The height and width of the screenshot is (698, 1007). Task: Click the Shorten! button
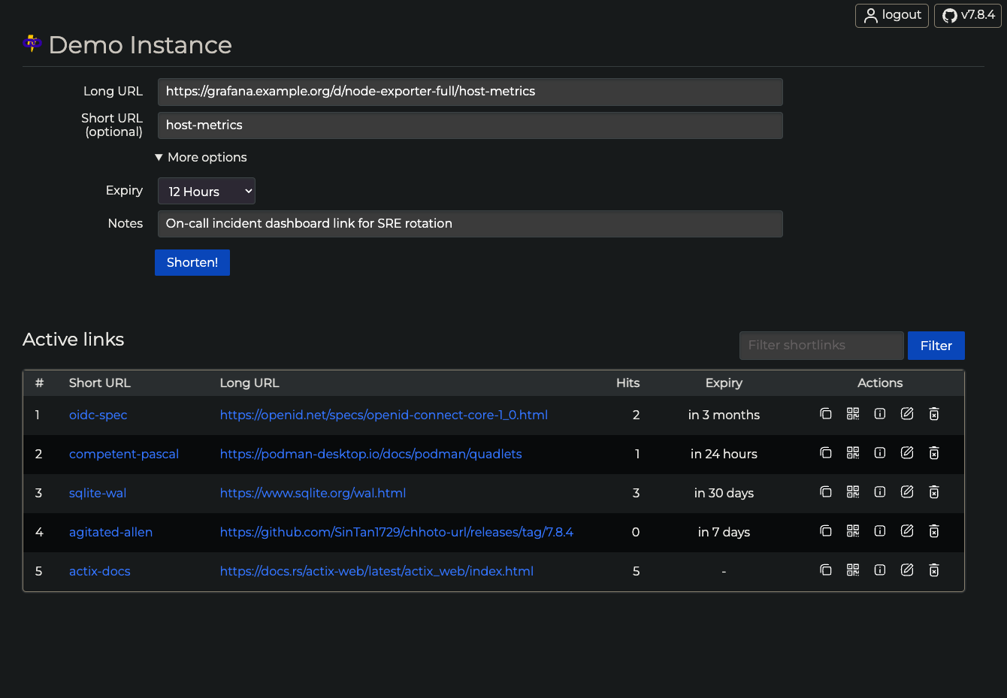[192, 262]
